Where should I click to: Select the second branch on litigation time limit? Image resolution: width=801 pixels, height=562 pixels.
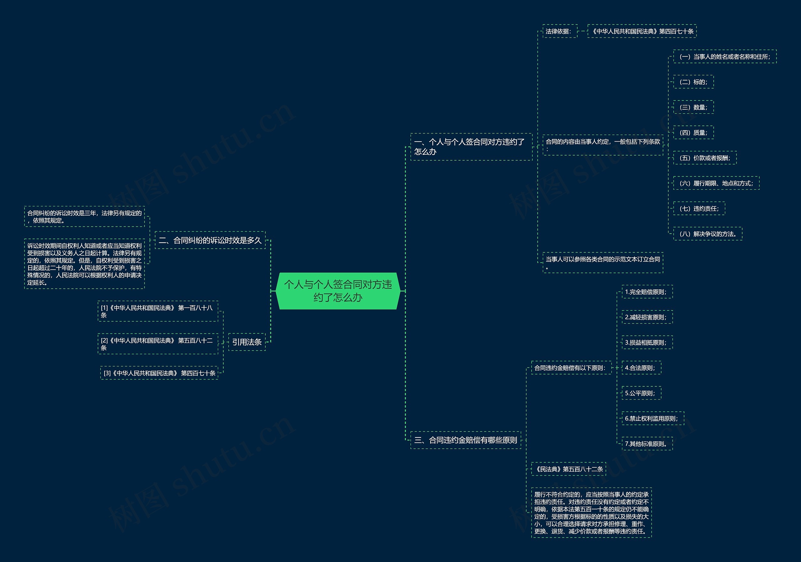pyautogui.click(x=210, y=240)
